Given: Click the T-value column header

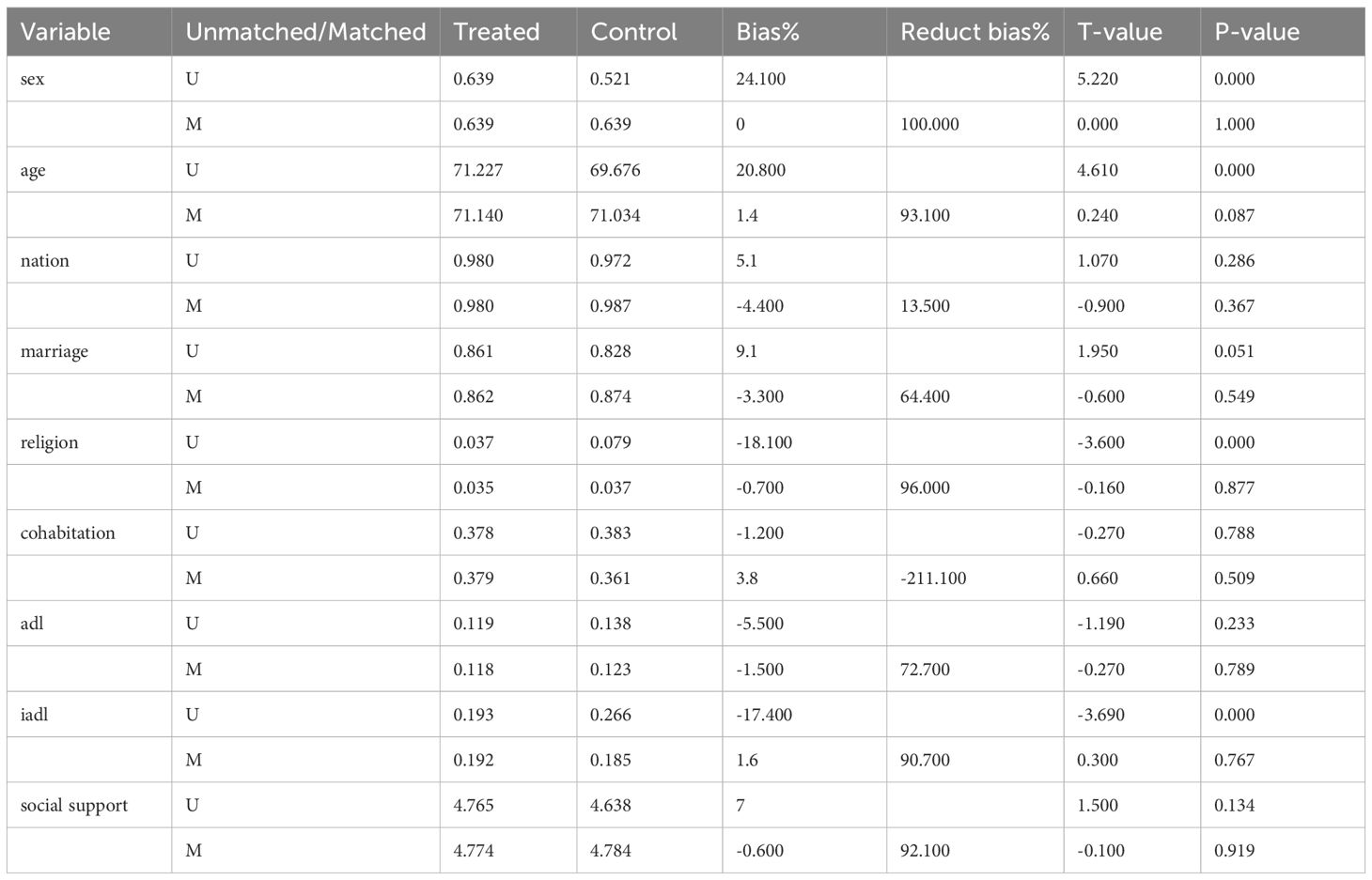Looking at the screenshot, I should 1119,32.
